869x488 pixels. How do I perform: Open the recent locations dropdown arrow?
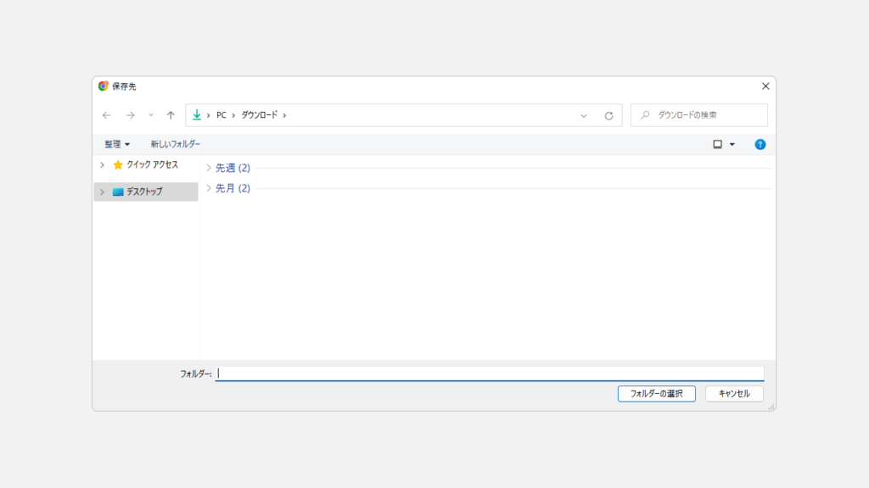151,115
